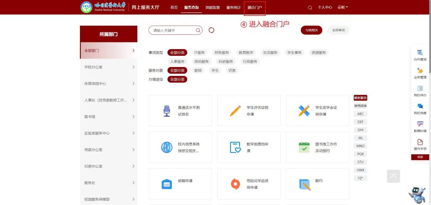Click the keyword search input field

[x=173, y=30]
